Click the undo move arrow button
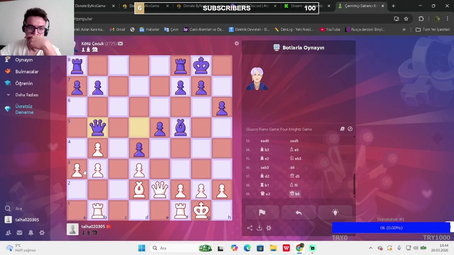The image size is (454, 255). click(299, 212)
